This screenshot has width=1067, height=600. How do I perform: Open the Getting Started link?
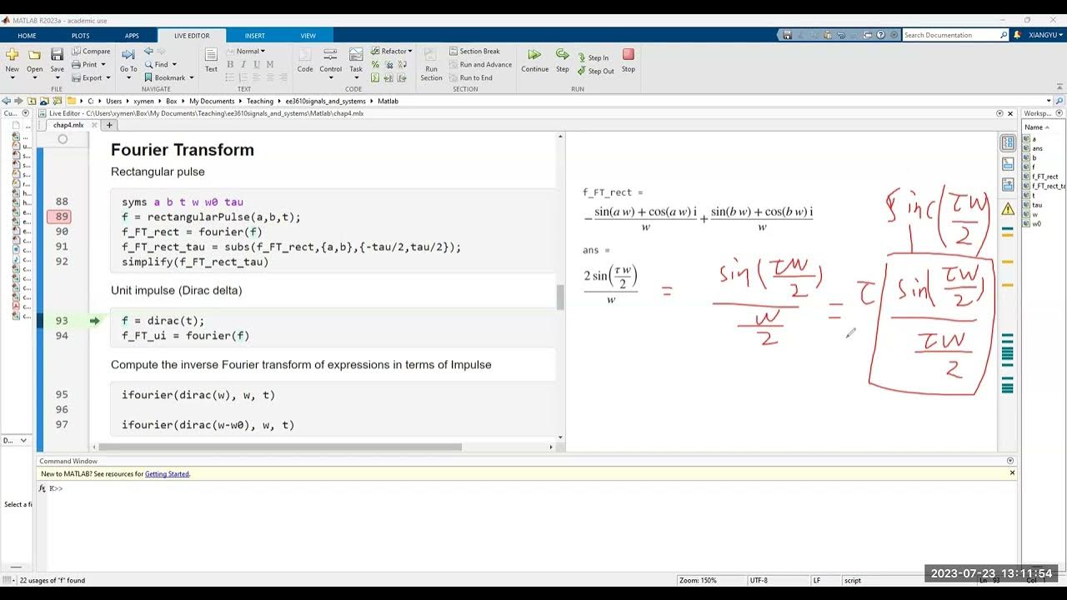(167, 474)
